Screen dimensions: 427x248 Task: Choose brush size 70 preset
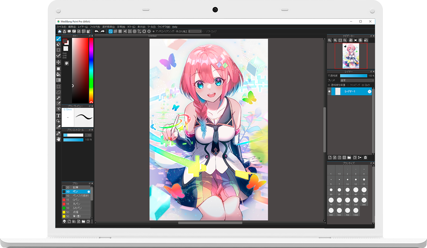[x=331, y=201]
